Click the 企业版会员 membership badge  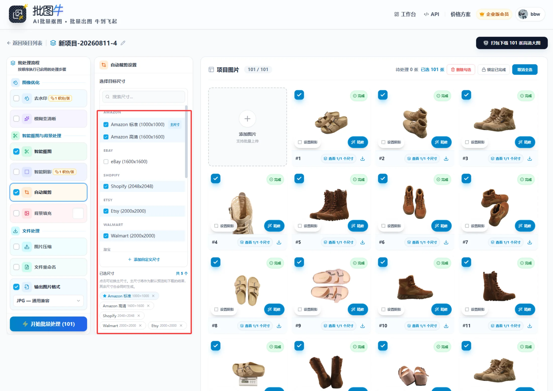point(494,14)
